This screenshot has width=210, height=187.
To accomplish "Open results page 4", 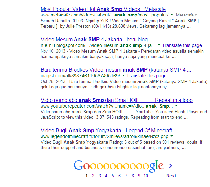I will (106, 176).
